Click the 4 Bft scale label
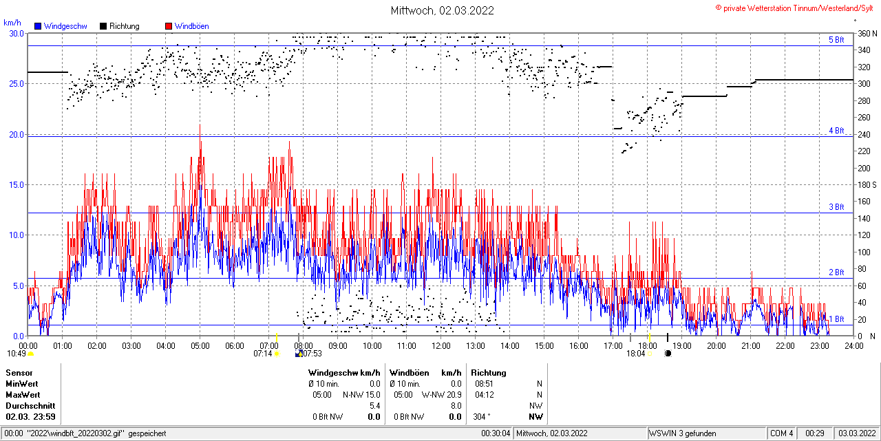The height and width of the screenshot is (441, 881). pos(836,130)
